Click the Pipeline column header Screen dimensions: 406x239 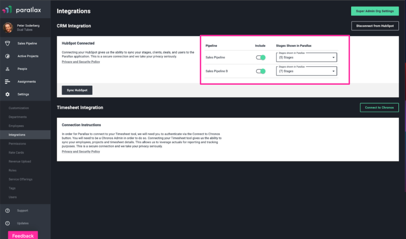[x=211, y=45]
